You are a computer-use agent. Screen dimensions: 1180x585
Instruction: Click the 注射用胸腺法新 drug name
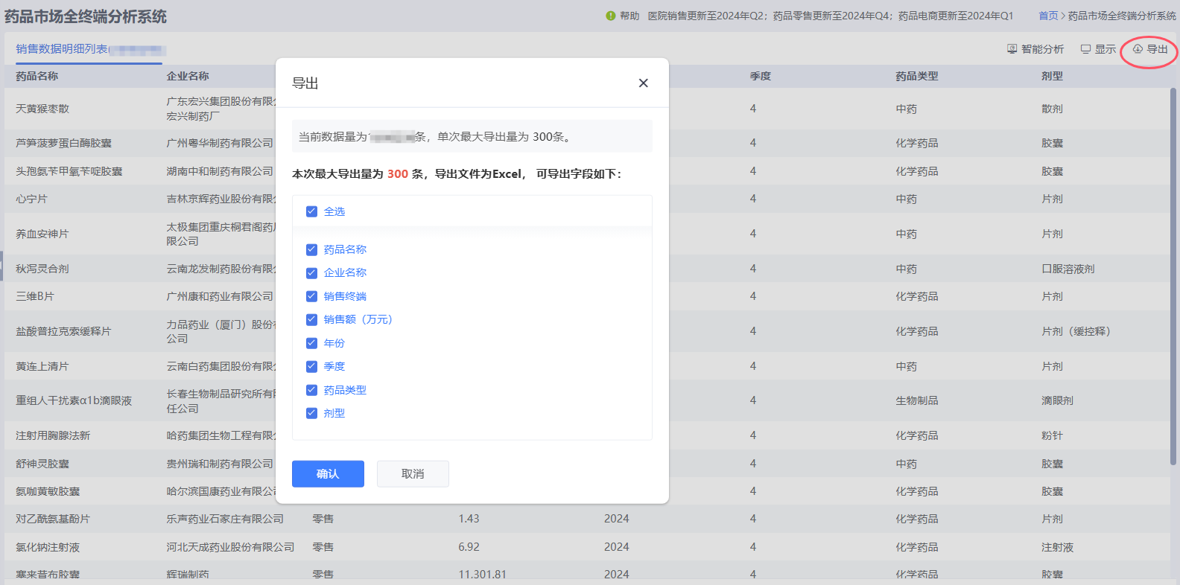[x=53, y=435]
